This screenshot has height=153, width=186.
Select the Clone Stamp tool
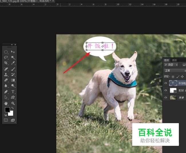(x=6, y=75)
